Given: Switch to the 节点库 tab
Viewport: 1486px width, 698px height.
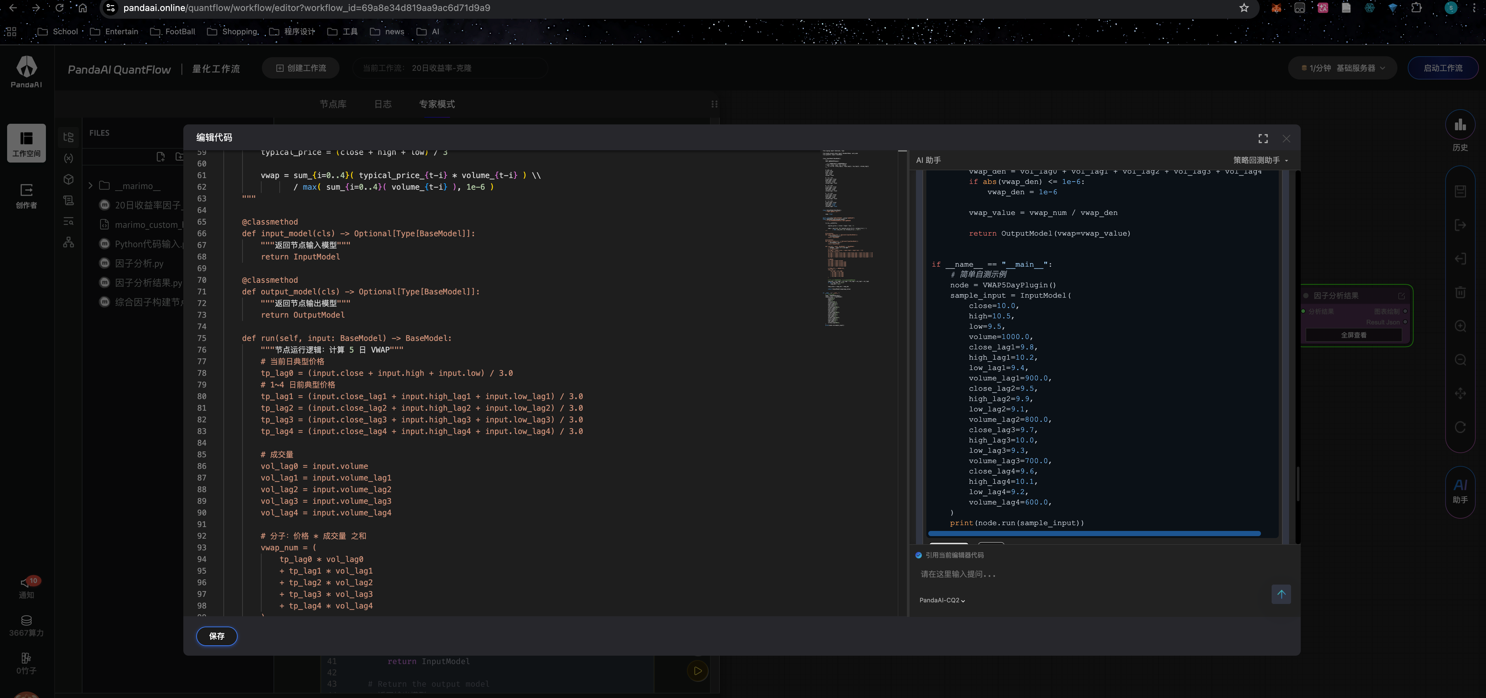Looking at the screenshot, I should [x=333, y=104].
